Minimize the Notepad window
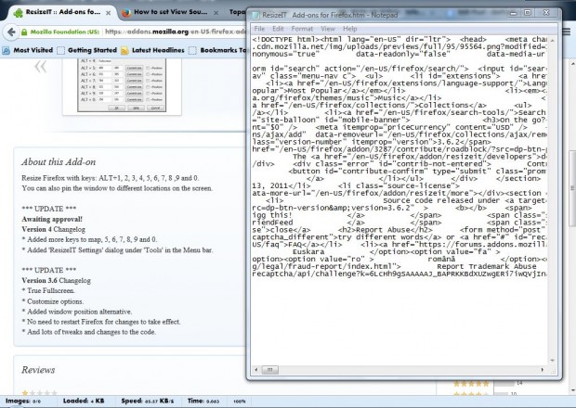The height and width of the screenshot is (408, 576). [x=514, y=13]
